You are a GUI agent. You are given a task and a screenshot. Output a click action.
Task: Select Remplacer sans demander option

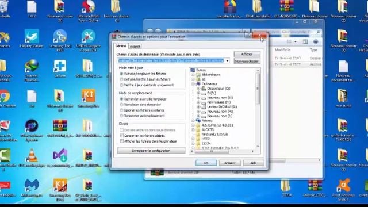pyautogui.click(x=121, y=105)
